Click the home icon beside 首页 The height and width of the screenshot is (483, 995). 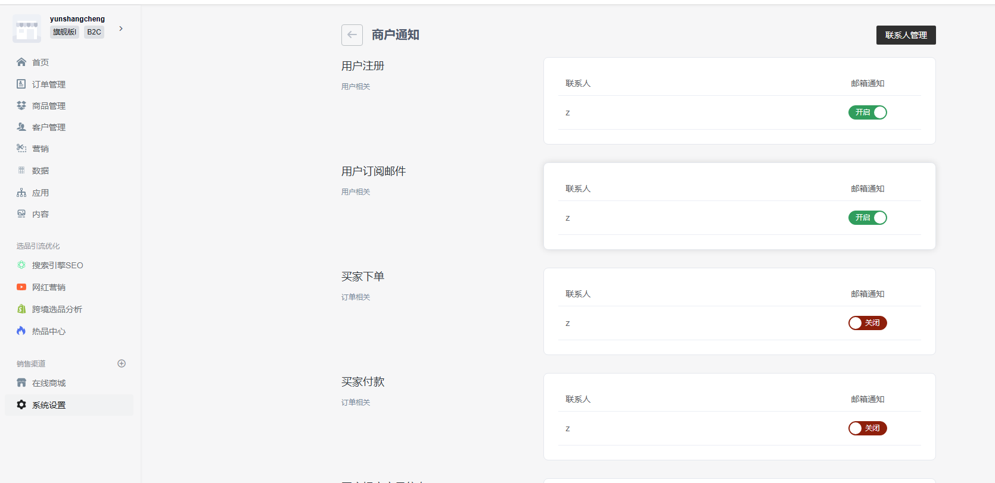pyautogui.click(x=21, y=62)
